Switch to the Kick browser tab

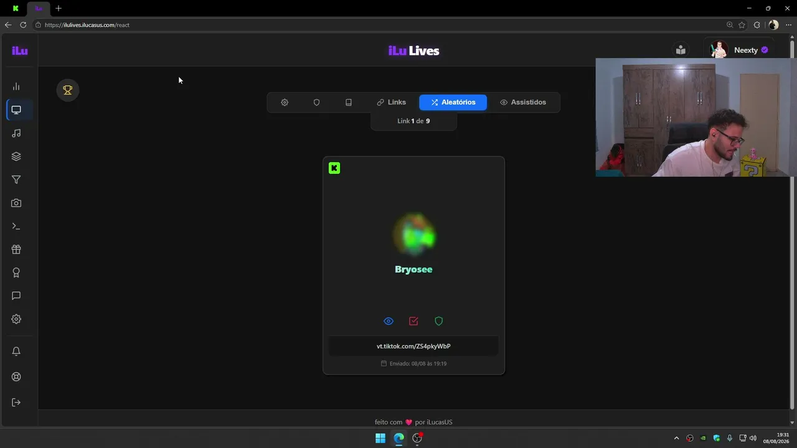(x=16, y=9)
